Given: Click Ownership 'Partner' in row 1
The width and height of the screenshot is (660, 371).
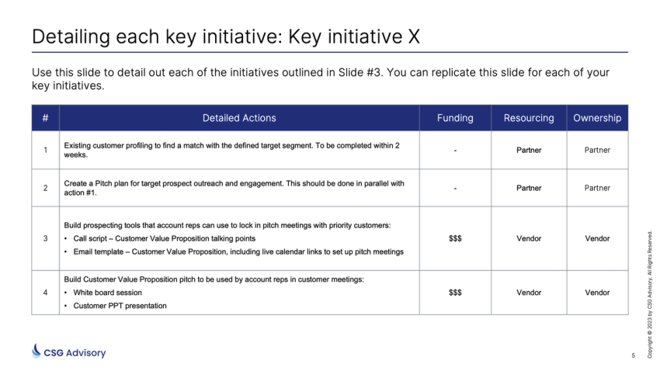Looking at the screenshot, I should click(x=597, y=150).
